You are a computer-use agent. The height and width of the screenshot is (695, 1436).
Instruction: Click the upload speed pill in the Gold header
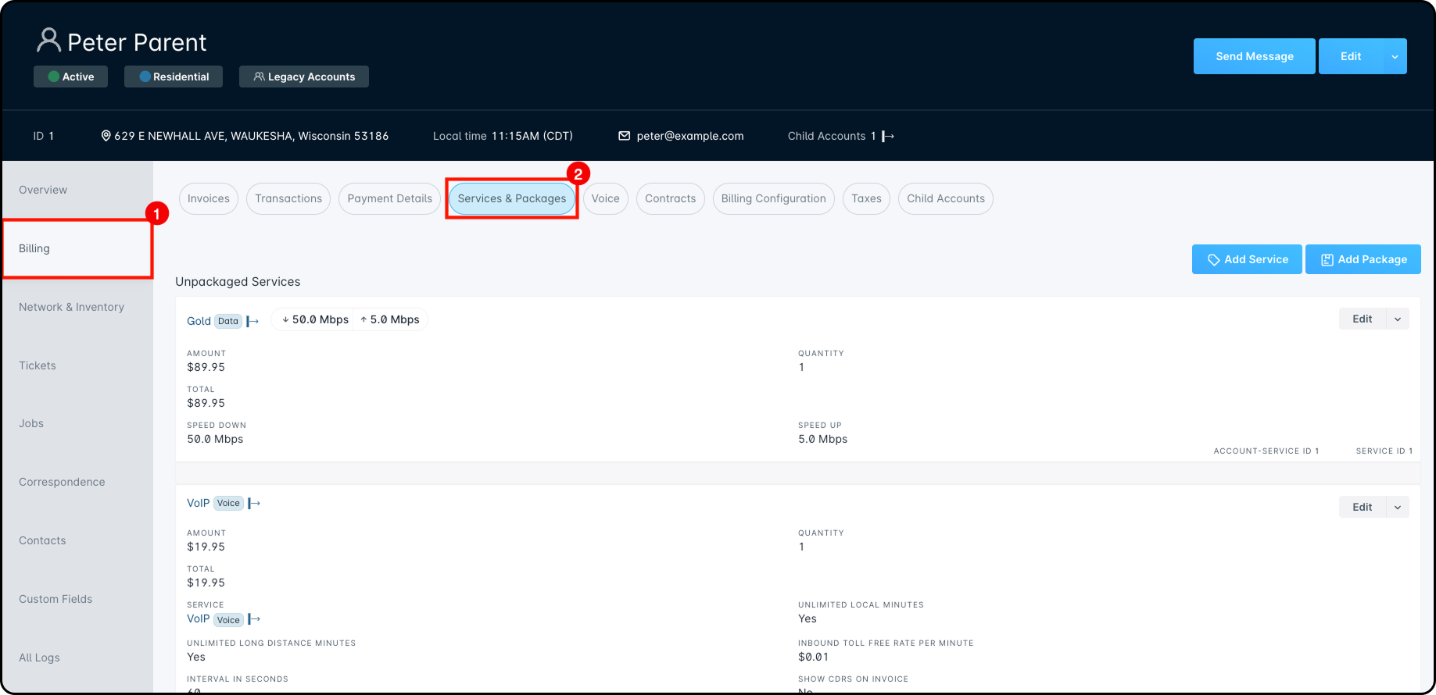pyautogui.click(x=390, y=319)
